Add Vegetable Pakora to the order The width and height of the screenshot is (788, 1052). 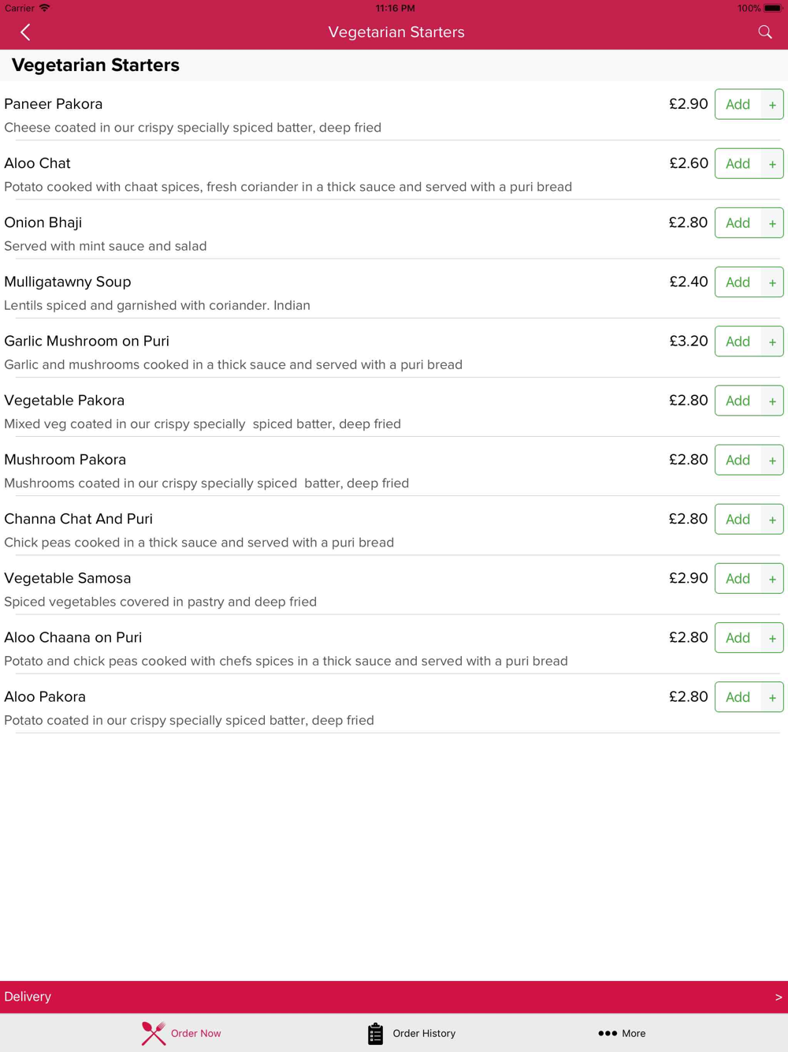738,401
